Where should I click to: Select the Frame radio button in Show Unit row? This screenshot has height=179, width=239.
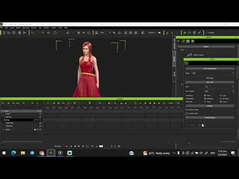(221, 101)
